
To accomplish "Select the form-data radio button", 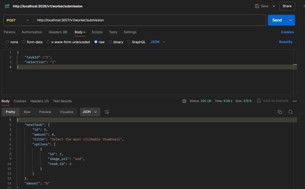I will point(24,42).
